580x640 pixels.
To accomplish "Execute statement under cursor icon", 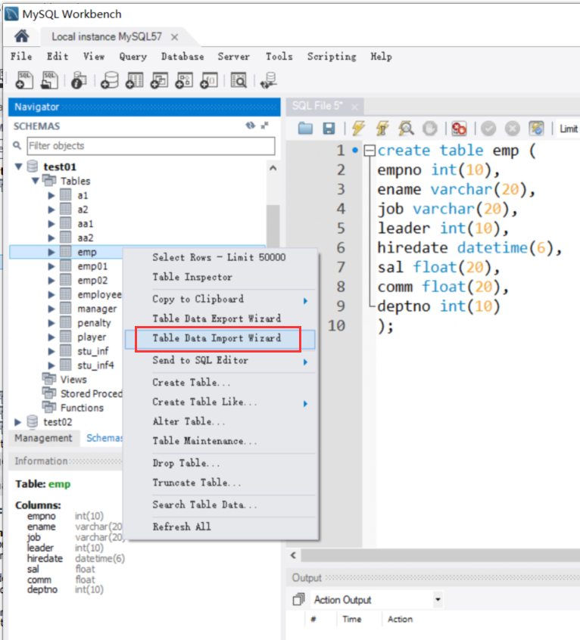I will point(382,129).
